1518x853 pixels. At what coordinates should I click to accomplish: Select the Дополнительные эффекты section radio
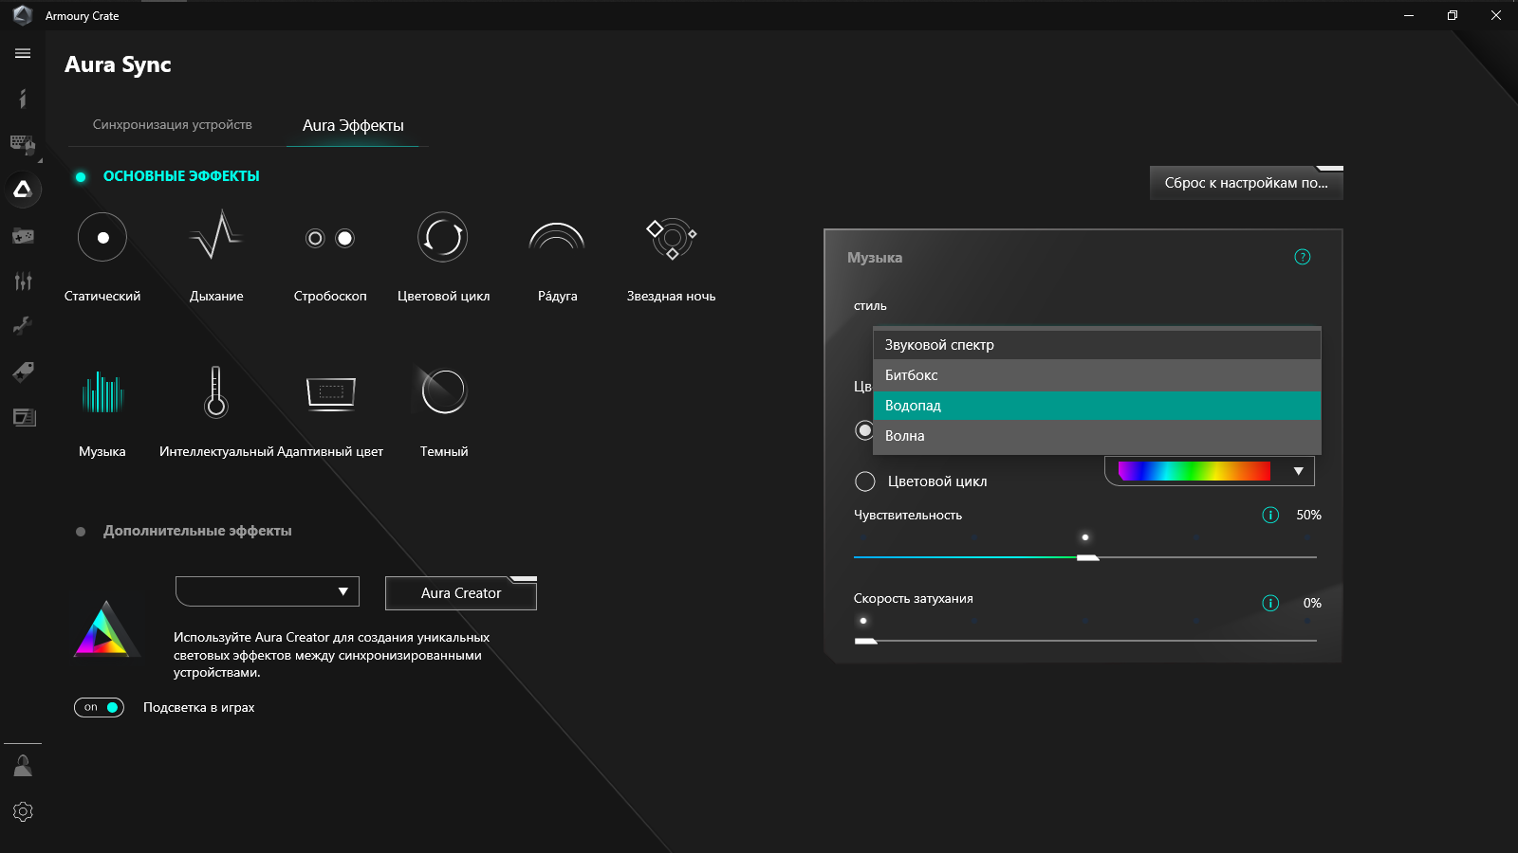81,532
